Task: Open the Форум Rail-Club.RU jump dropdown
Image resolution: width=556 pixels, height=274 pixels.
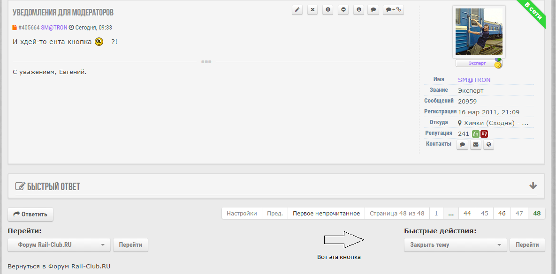Action: pos(59,245)
